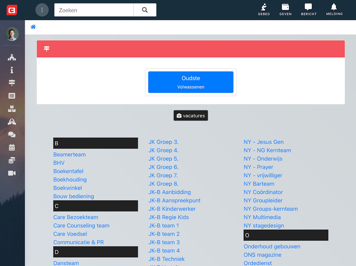Open the Melding notification bell

pos(334,10)
